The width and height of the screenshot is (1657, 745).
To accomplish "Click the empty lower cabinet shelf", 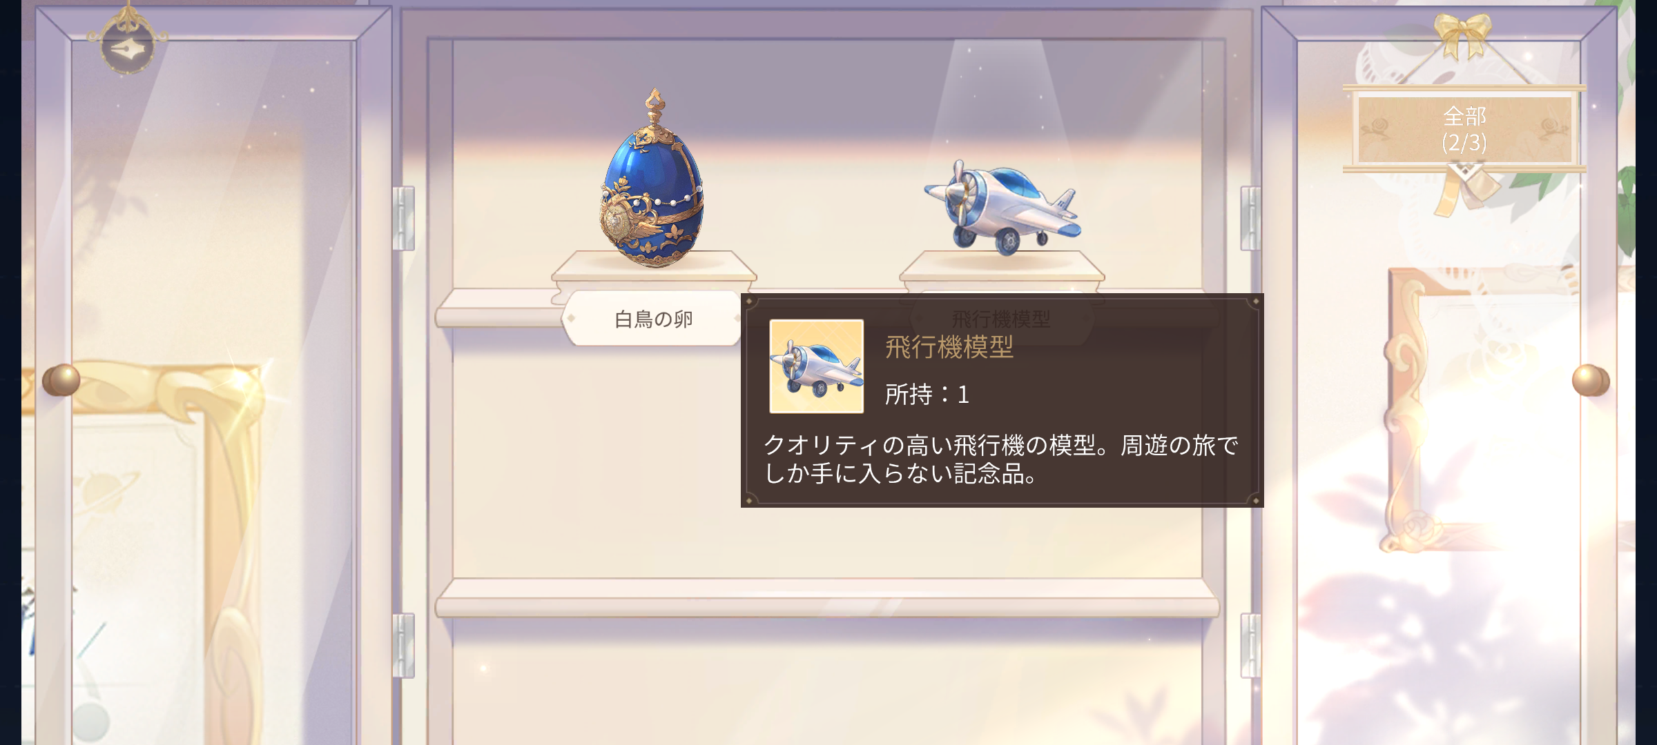I will [827, 599].
